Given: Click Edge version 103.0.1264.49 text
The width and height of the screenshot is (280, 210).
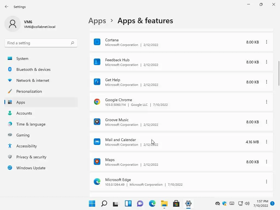Looking at the screenshot, I should click(x=115, y=185).
